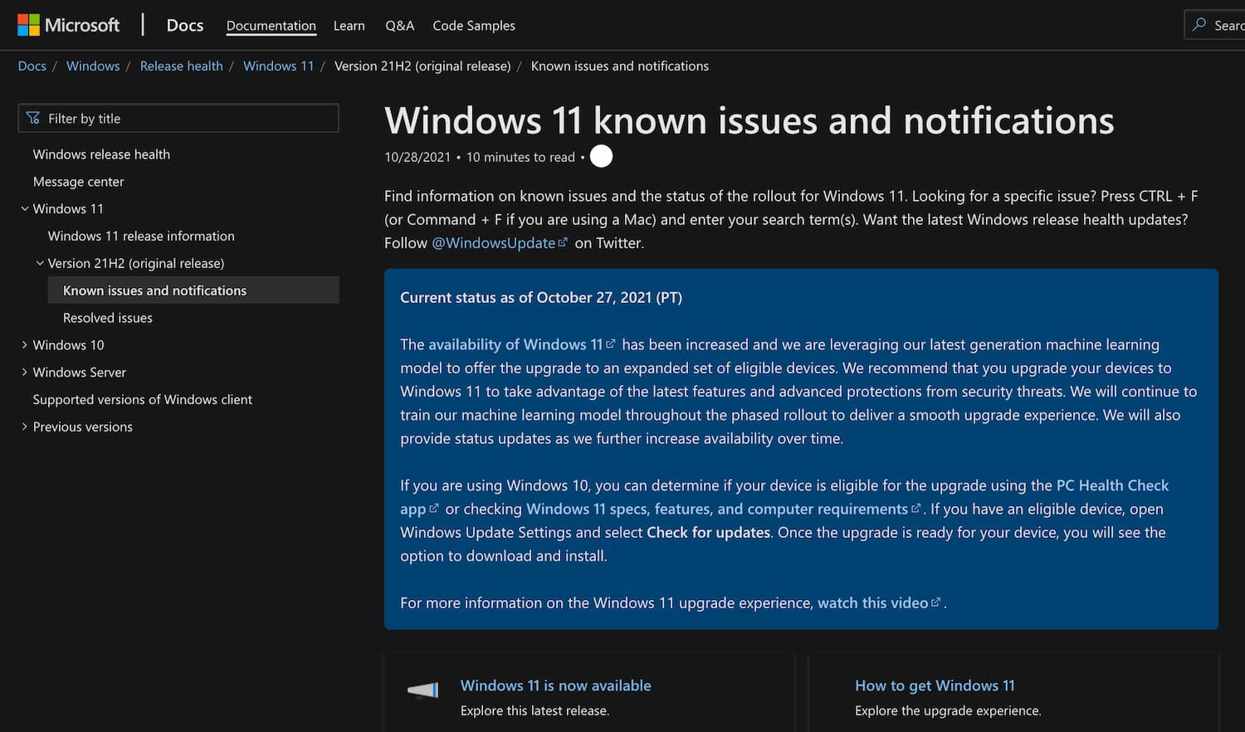The image size is (1245, 732).
Task: Open 'How to get Windows 11' link
Action: [x=935, y=686]
